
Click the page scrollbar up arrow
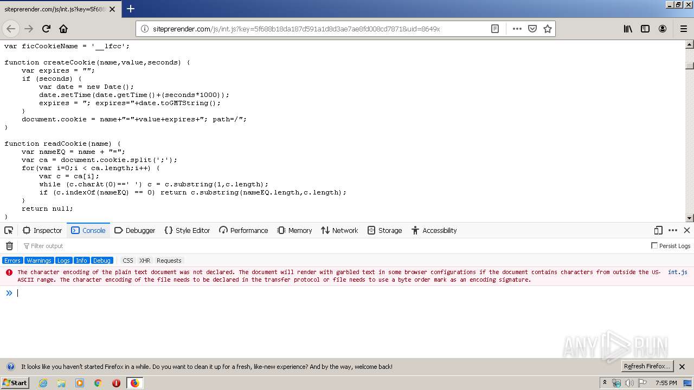coord(690,44)
